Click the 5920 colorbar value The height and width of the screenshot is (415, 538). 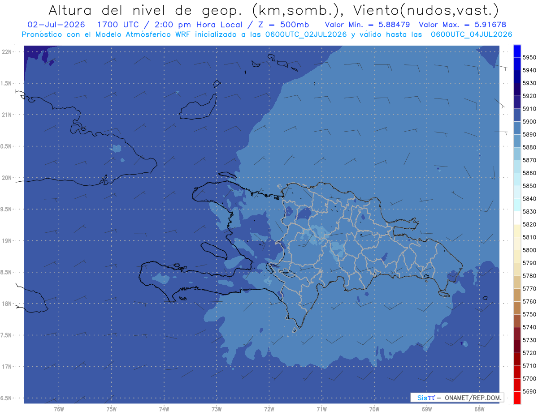(529, 96)
